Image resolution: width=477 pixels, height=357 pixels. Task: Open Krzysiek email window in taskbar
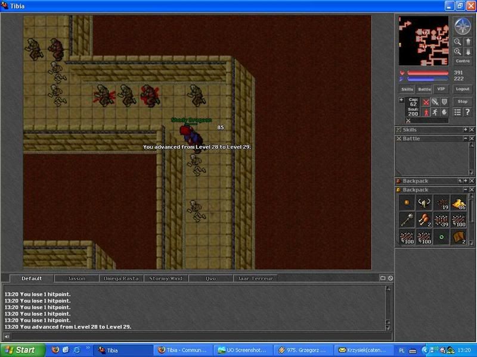(x=363, y=350)
